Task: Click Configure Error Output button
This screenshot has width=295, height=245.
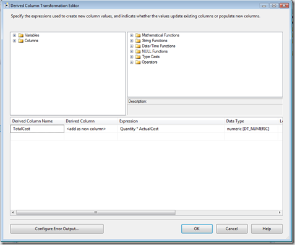Action: pos(57,229)
